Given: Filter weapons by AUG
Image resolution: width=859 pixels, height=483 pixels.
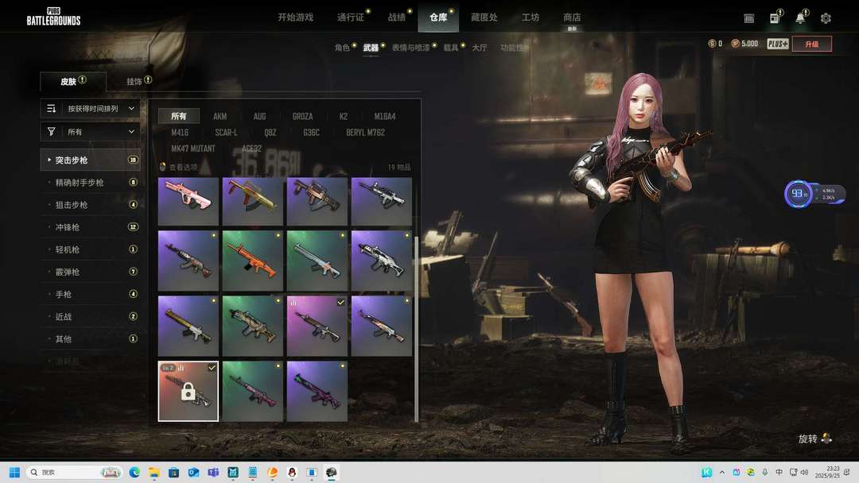Looking at the screenshot, I should pos(259,116).
